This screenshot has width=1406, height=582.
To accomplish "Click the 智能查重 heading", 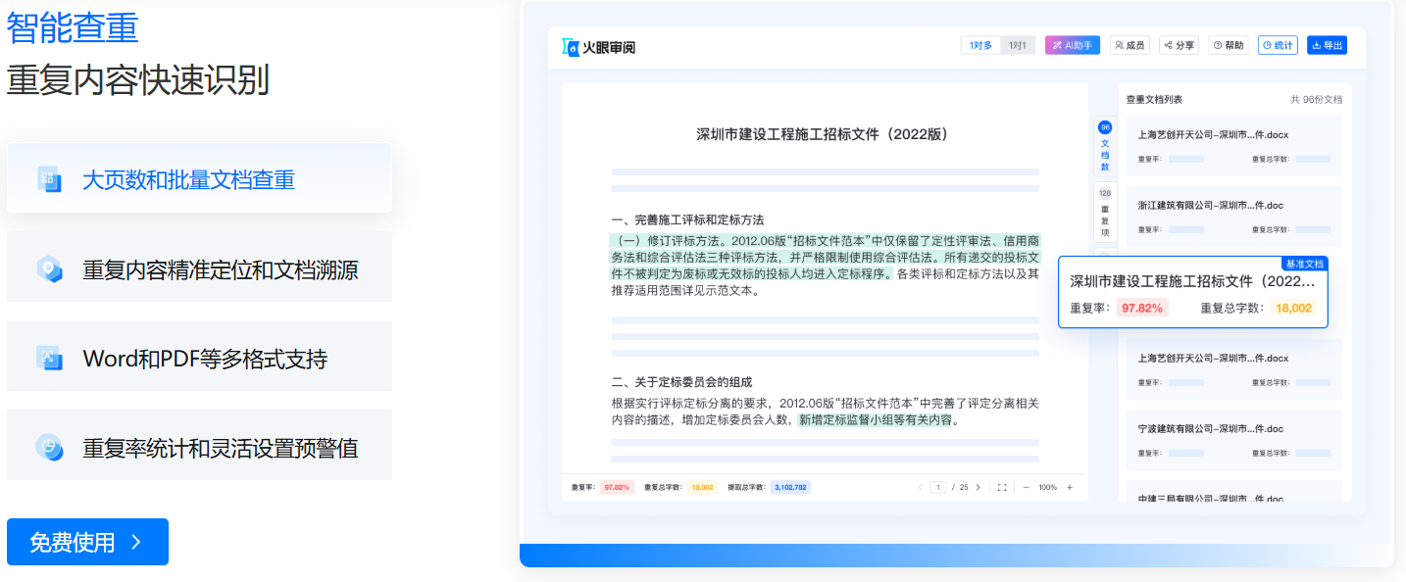I will [x=73, y=27].
